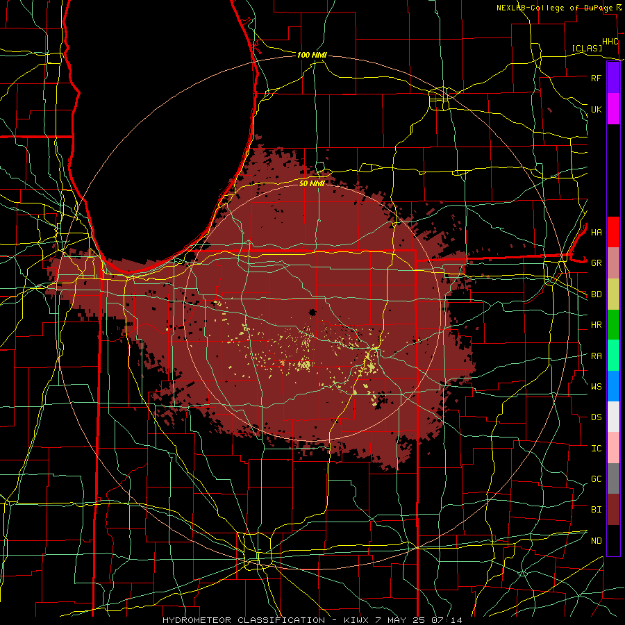This screenshot has width=625, height=625.
Task: Pick the mint green RA legend swatch
Action: point(613,356)
